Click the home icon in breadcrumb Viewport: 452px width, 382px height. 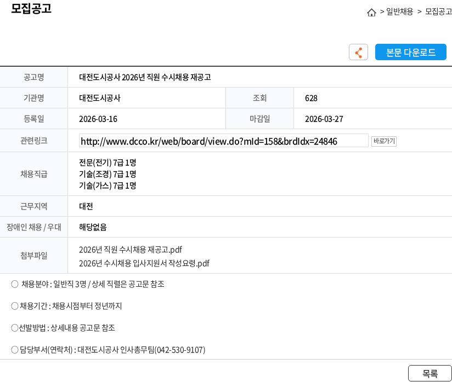pos(371,13)
